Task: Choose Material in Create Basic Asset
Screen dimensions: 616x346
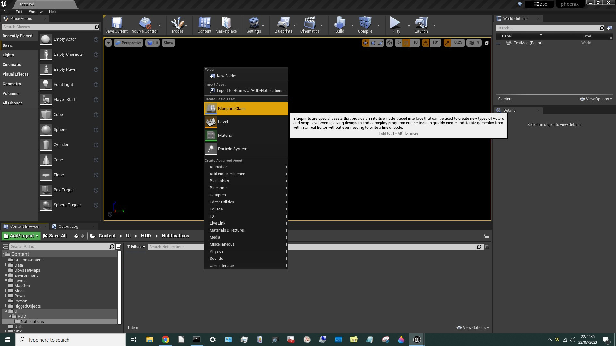Action: (246, 136)
